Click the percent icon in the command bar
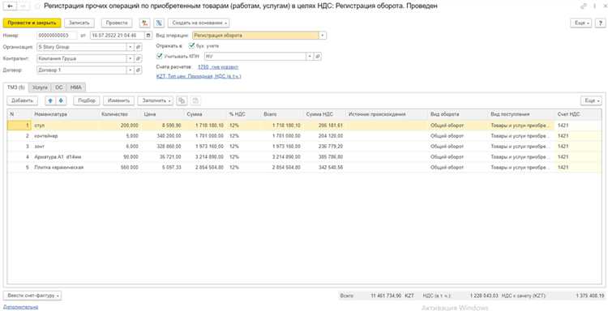608x311 pixels. [159, 23]
